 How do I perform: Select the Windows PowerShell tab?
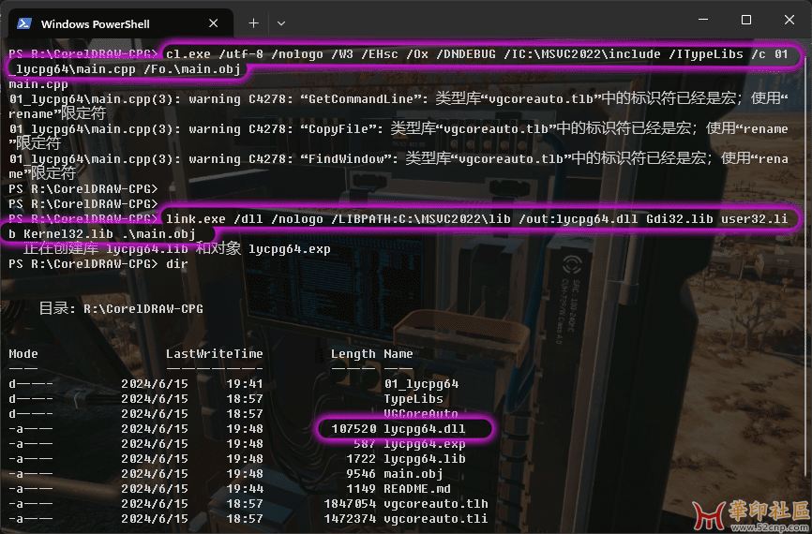click(121, 23)
